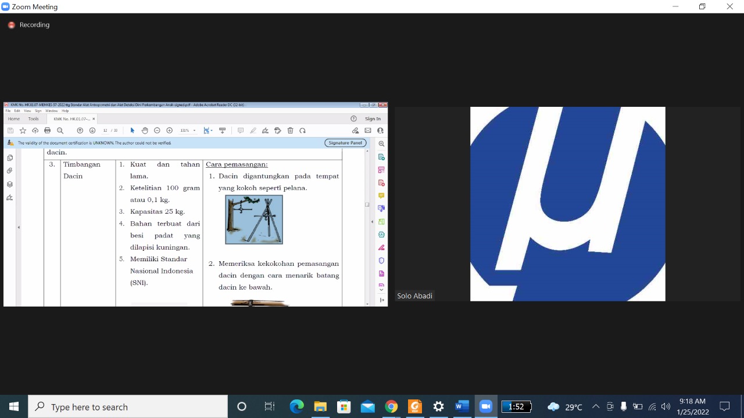Click the 29°C weather widget
The height and width of the screenshot is (418, 744).
click(x=565, y=406)
